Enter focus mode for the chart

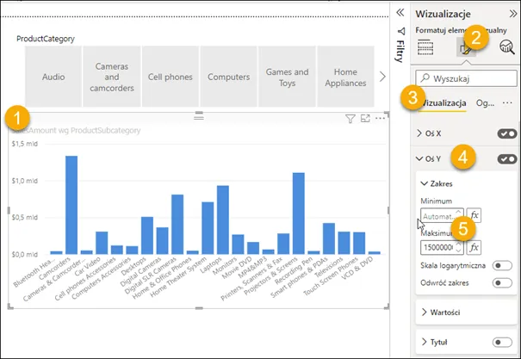[365, 119]
